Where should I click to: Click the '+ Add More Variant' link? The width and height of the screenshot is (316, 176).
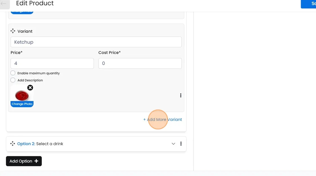coord(163,119)
